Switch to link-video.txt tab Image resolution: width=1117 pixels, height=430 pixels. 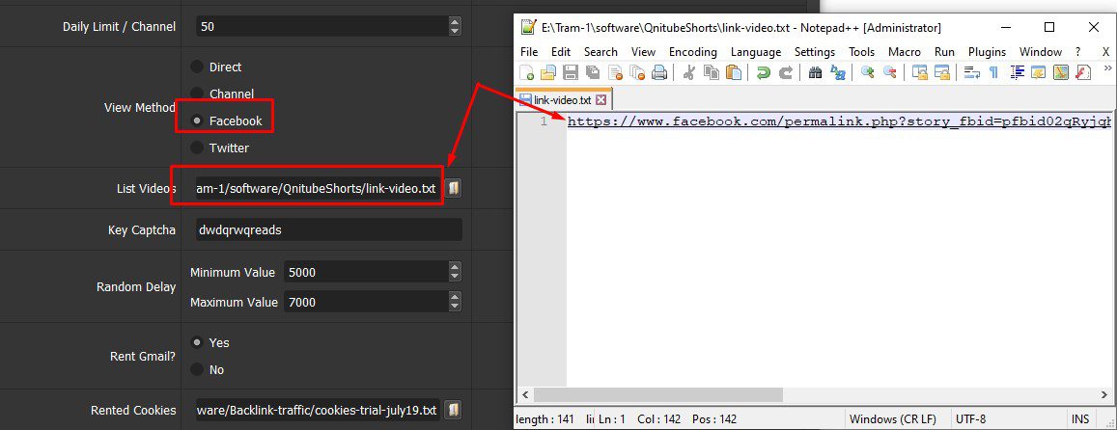click(x=562, y=99)
